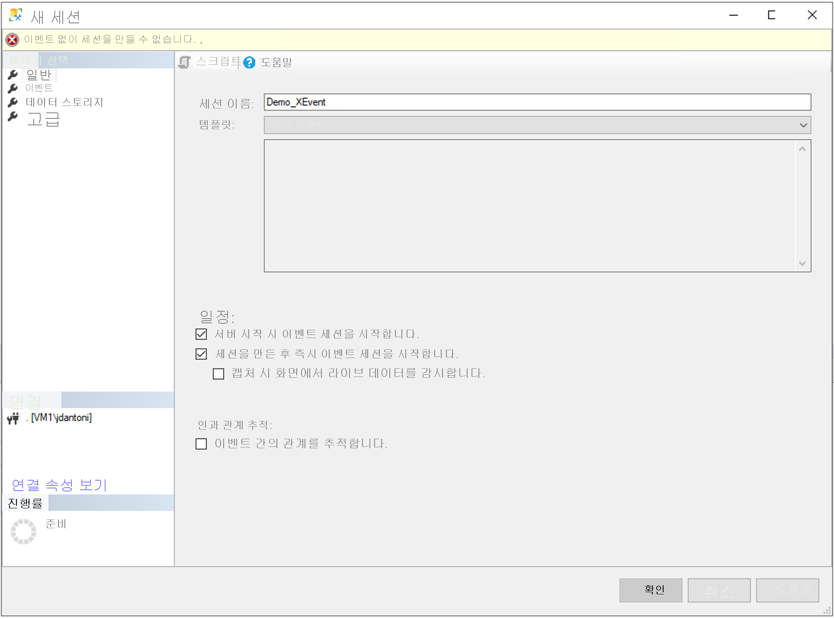
Task: Click the .[VM1\jdantoni] connection text
Action: pos(59,418)
